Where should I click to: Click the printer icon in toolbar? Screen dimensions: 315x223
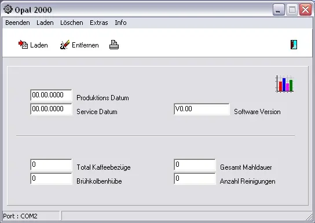pos(114,45)
